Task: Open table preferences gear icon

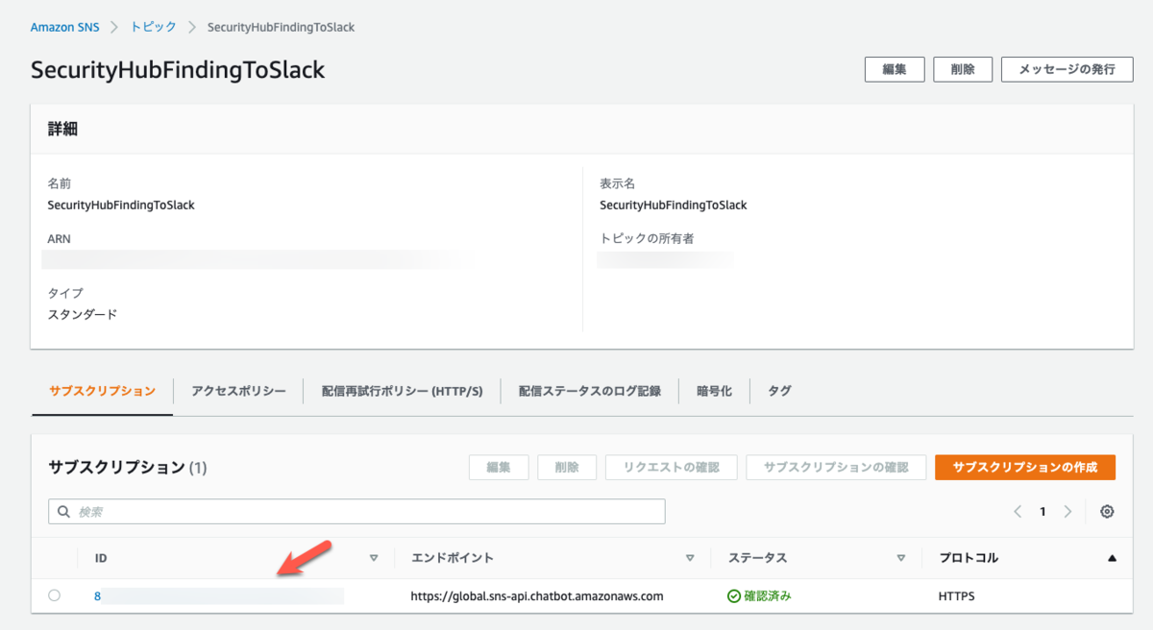Action: [x=1107, y=512]
